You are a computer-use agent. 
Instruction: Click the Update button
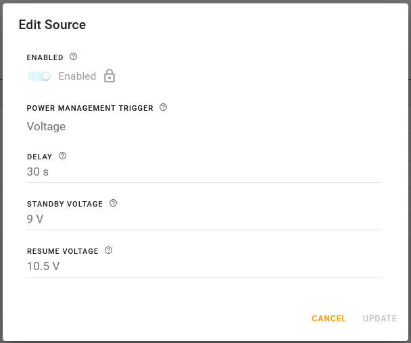pos(379,319)
